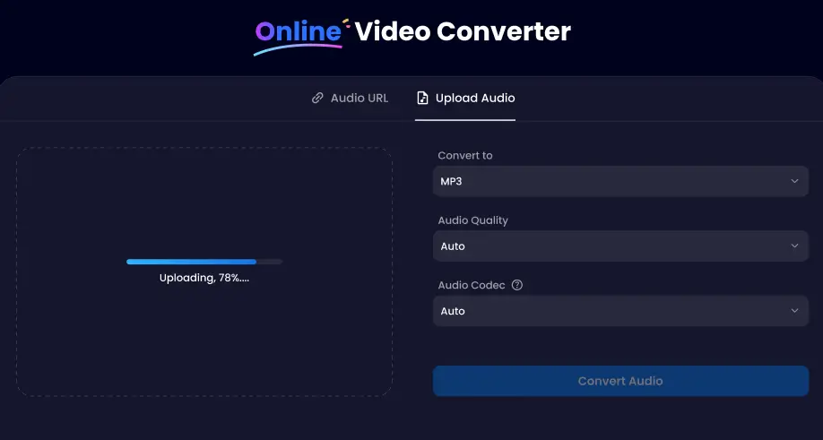Click the "Convert to" field label
Viewport: 823px width, 440px height.
coord(464,156)
